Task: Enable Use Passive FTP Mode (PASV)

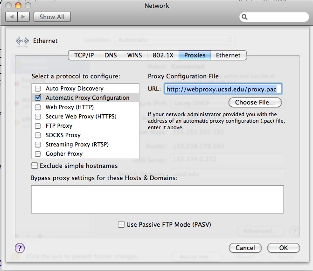Action: (x=121, y=224)
